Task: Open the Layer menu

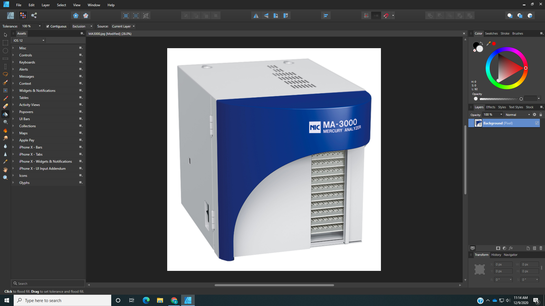Action: [46, 5]
